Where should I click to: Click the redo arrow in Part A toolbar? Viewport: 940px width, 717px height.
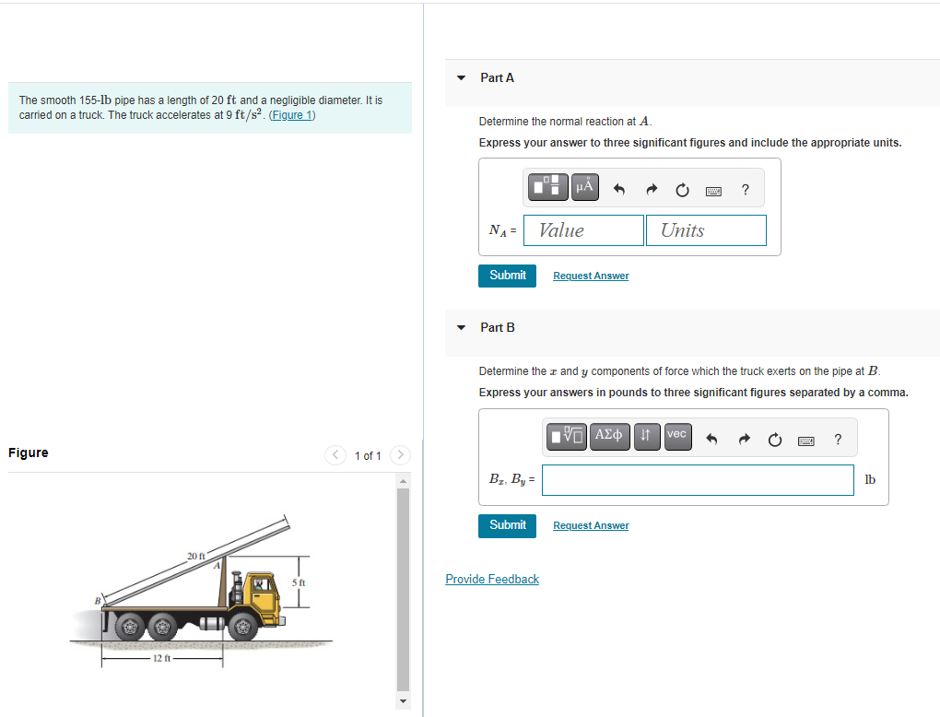pyautogui.click(x=650, y=188)
